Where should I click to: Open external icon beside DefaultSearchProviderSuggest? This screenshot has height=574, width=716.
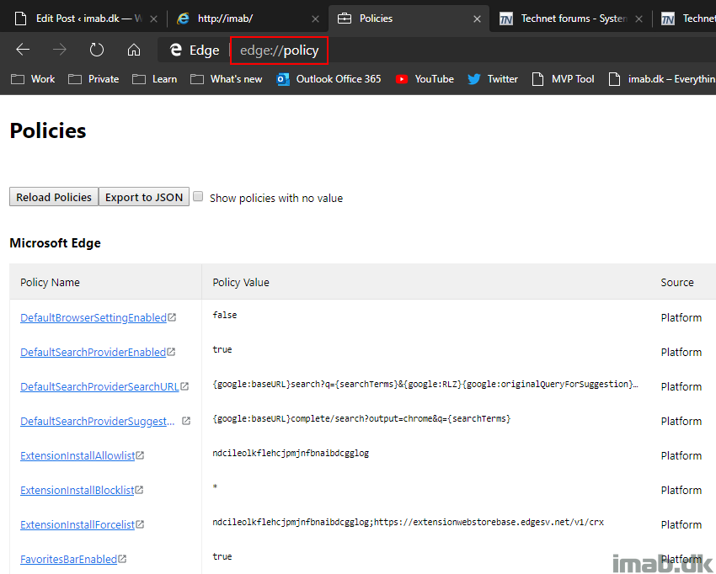(186, 421)
